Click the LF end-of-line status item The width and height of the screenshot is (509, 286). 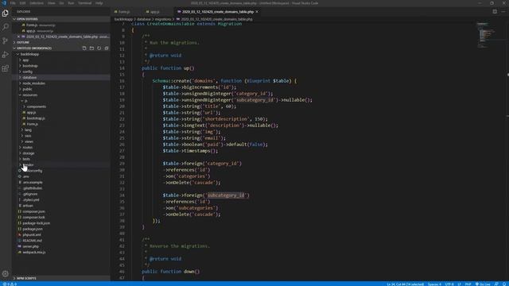[x=460, y=284]
